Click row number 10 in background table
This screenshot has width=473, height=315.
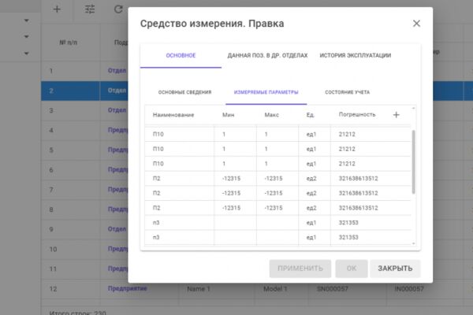tap(53, 250)
